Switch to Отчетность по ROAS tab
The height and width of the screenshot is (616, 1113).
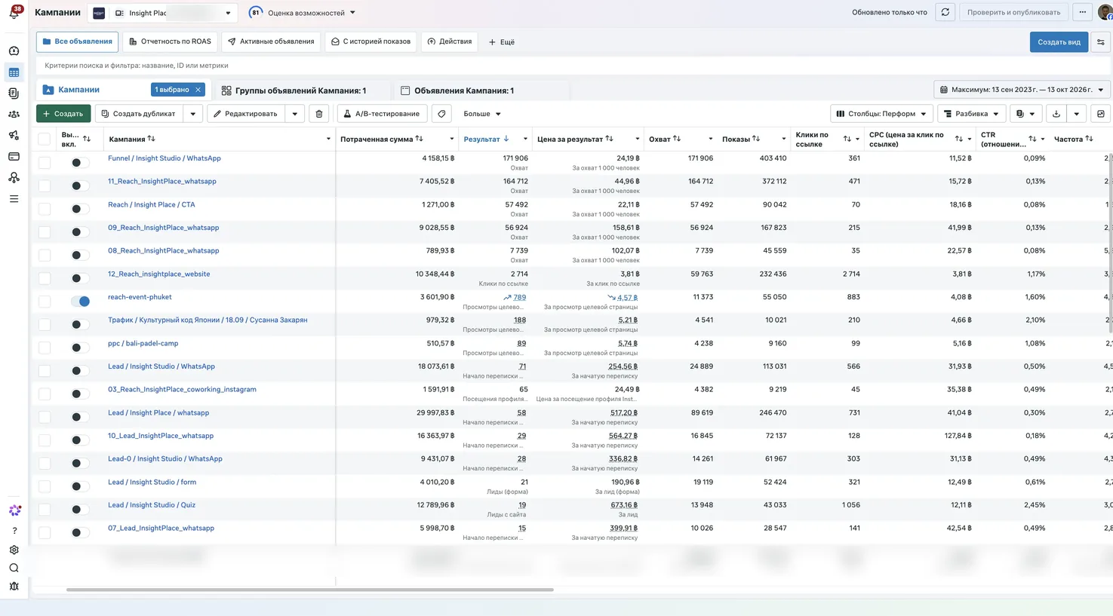pyautogui.click(x=170, y=41)
